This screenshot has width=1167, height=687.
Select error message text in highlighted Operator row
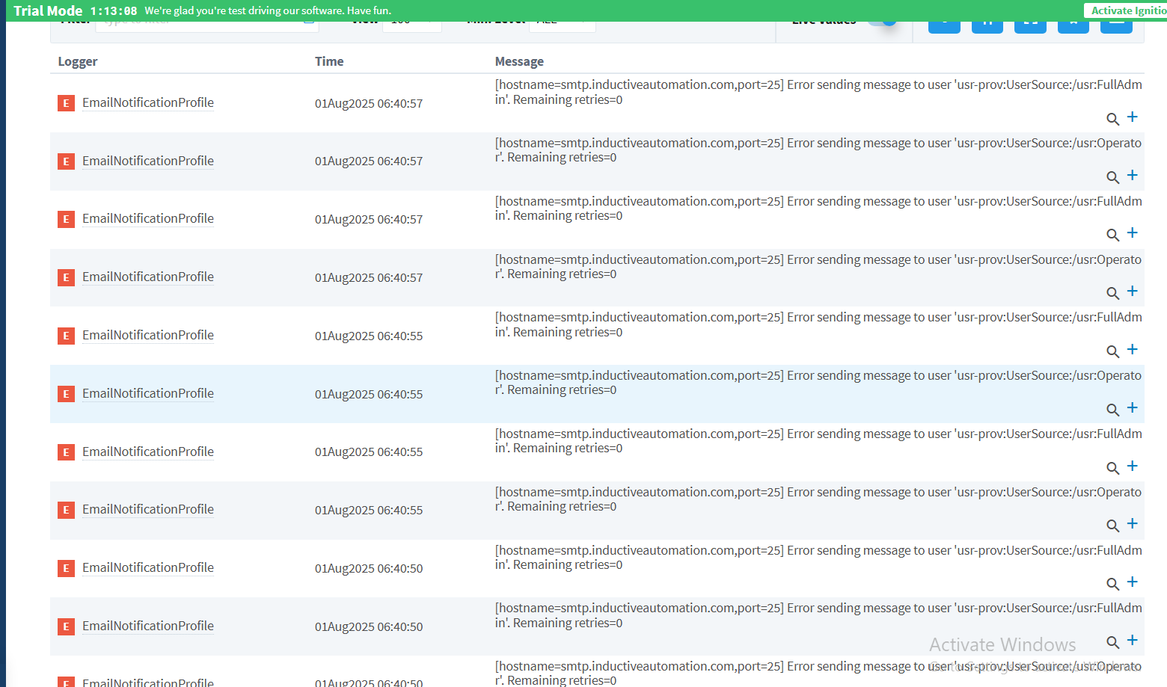point(818,383)
